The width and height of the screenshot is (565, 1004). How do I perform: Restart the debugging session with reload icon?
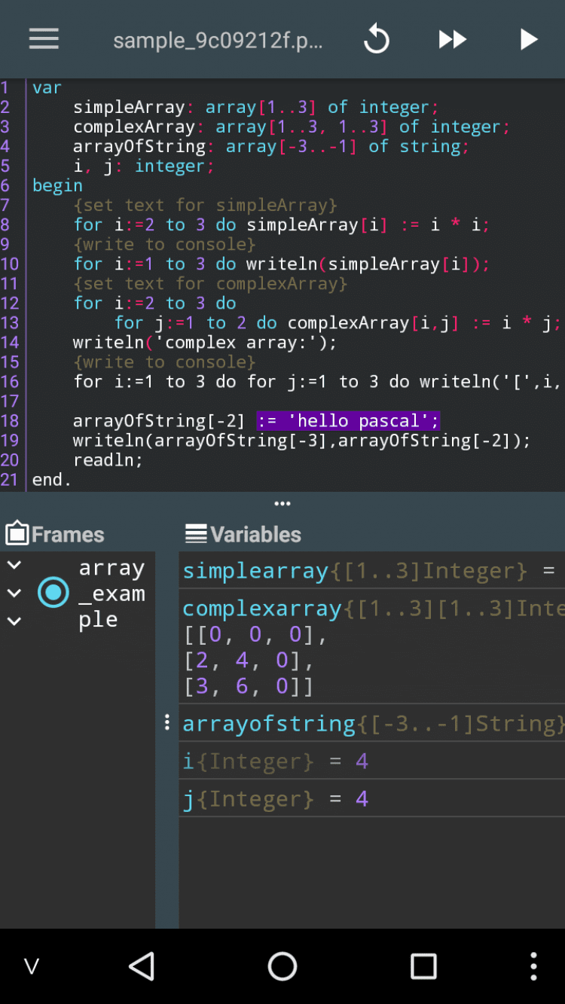[376, 39]
